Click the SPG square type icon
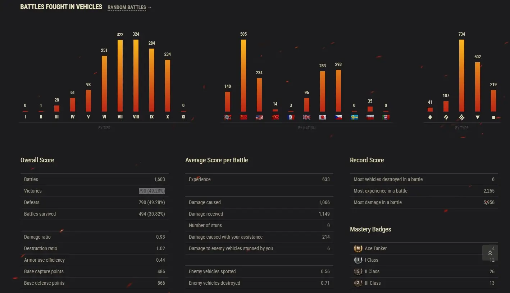 pos(493,117)
